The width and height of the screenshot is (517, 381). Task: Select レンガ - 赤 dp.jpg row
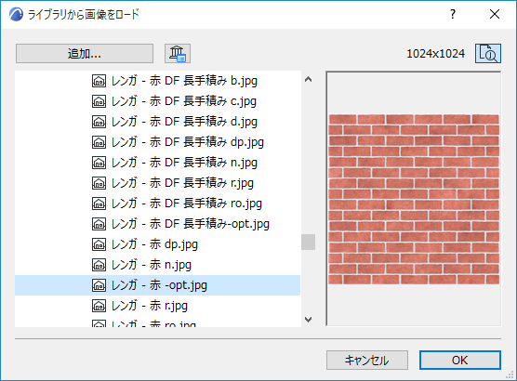coord(157,244)
